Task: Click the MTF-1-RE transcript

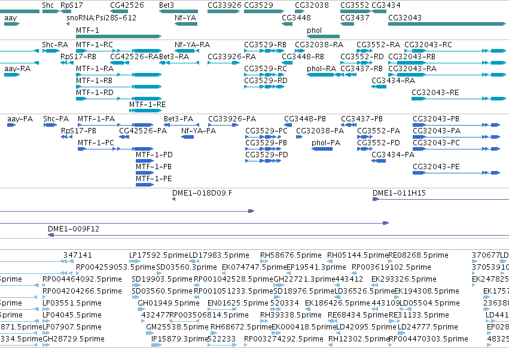Action: point(145,111)
